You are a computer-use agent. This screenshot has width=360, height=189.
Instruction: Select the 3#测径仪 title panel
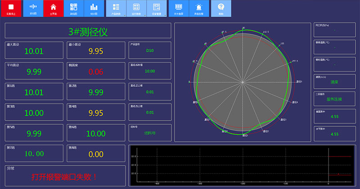click(88, 31)
